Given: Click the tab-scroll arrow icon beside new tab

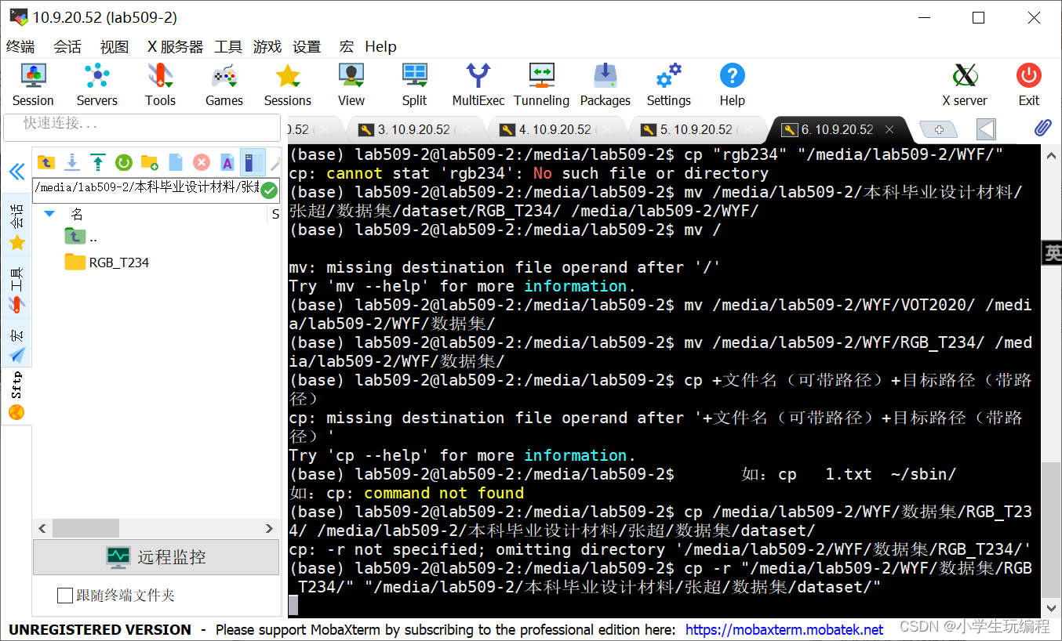Looking at the screenshot, I should pyautogui.click(x=987, y=129).
